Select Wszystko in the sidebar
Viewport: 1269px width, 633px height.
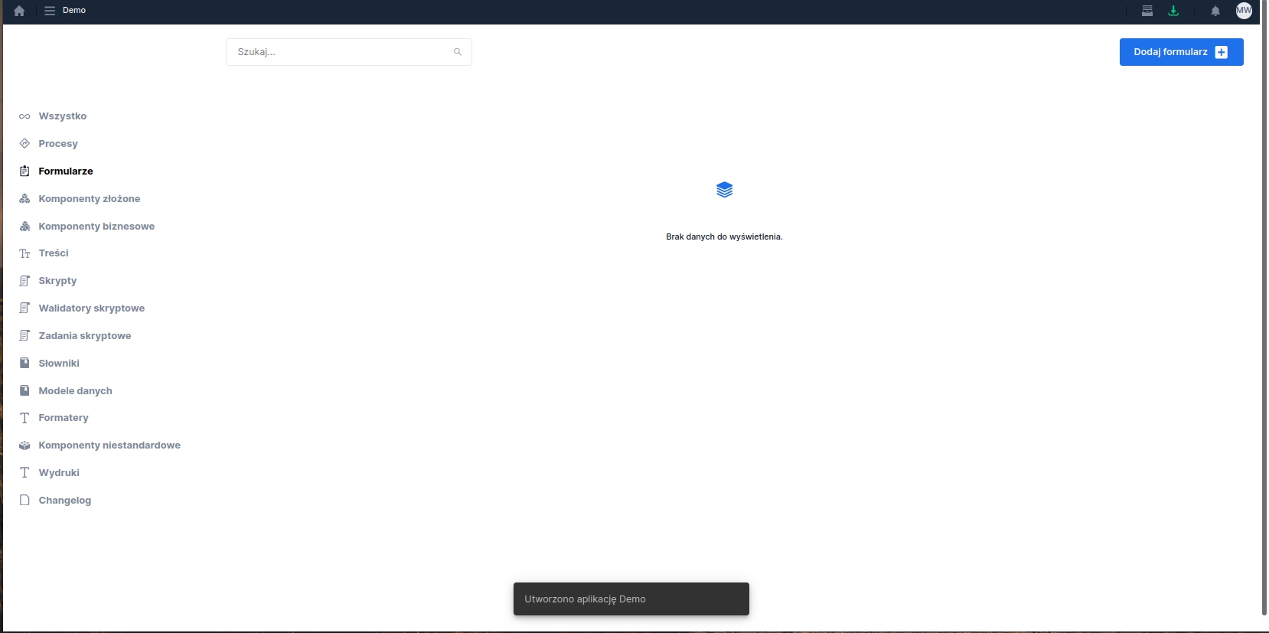[x=63, y=116]
